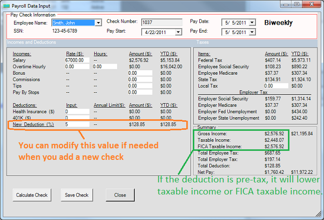This screenshot has height=220, width=324.
Task: Select the Salary rate input box
Action: click(x=77, y=60)
